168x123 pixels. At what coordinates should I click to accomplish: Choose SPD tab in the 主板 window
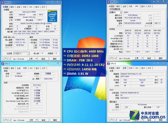tap(137, 68)
